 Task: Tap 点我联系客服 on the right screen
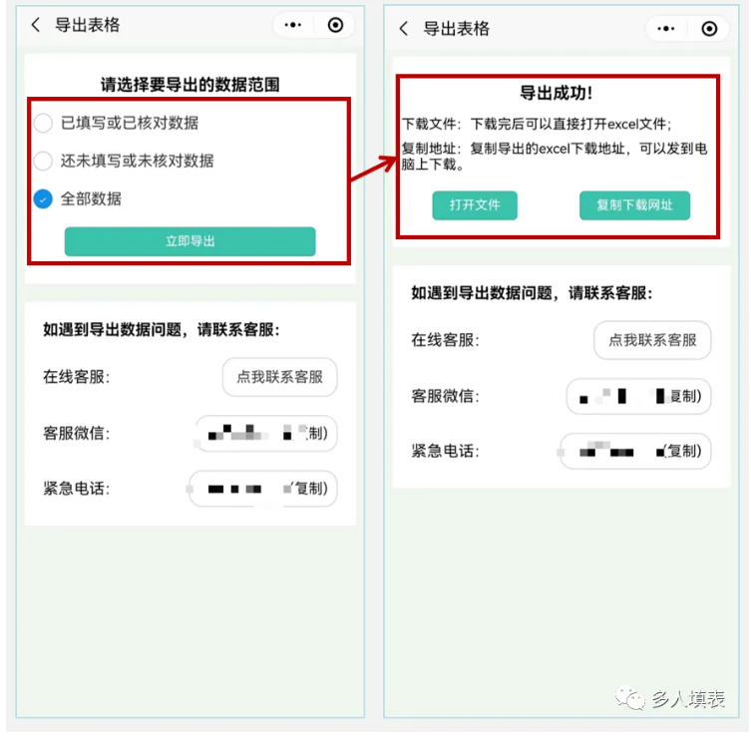[x=652, y=340]
